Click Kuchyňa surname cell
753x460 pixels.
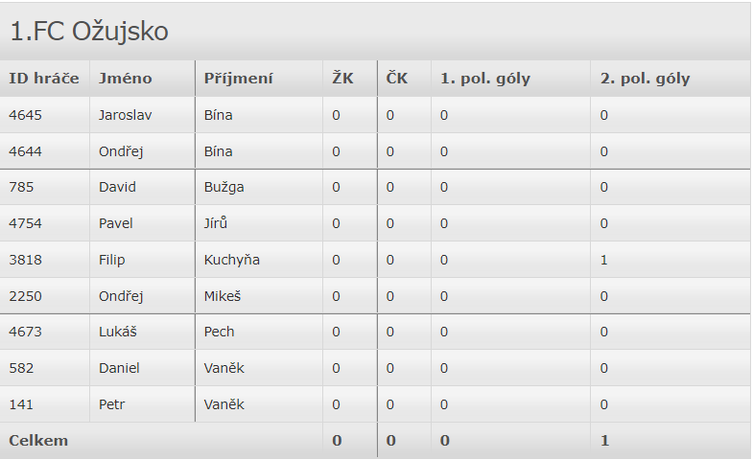click(x=232, y=260)
